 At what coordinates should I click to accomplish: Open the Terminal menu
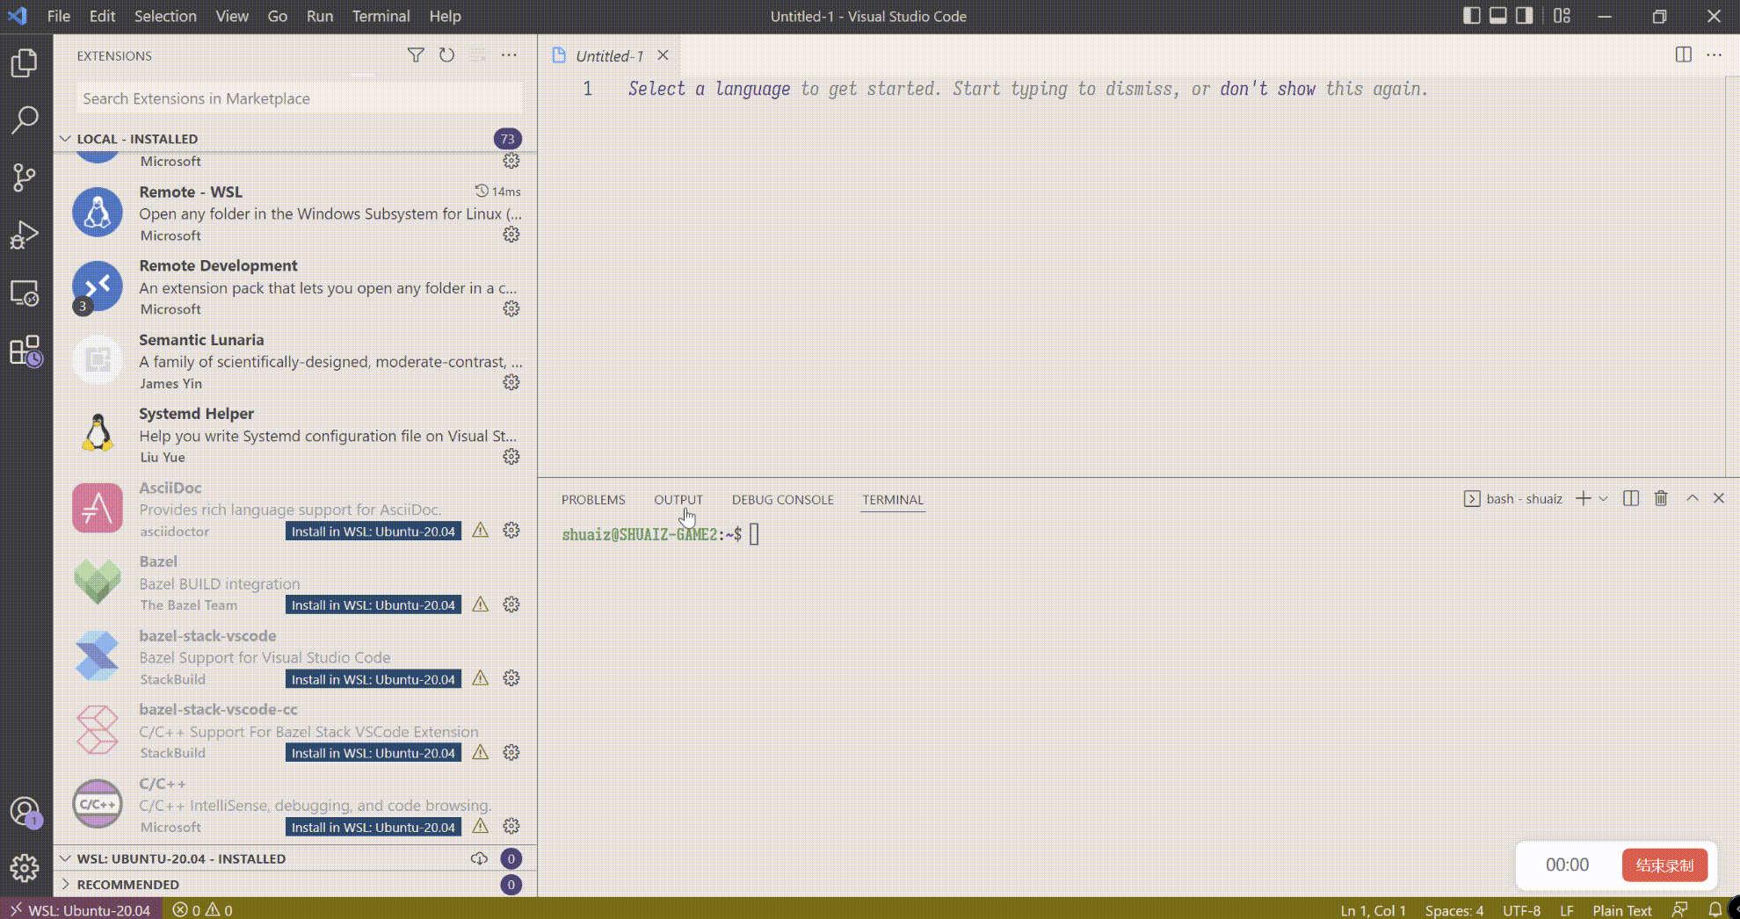tap(381, 16)
